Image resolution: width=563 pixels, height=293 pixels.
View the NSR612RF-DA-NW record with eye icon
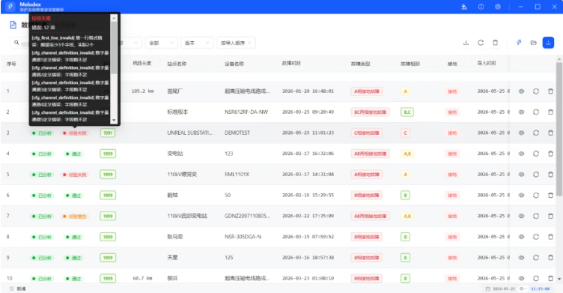pos(521,112)
